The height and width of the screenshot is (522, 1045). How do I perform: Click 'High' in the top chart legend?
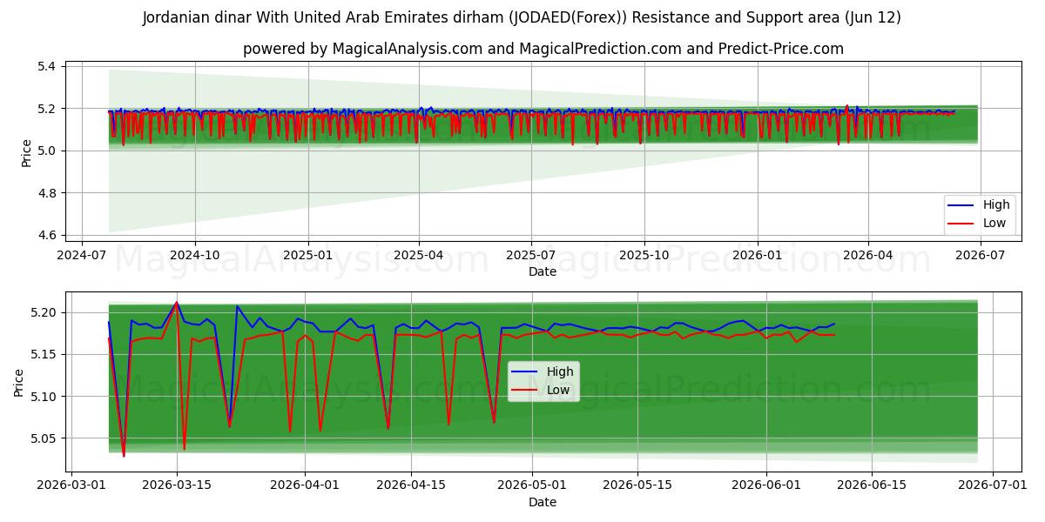tap(996, 204)
